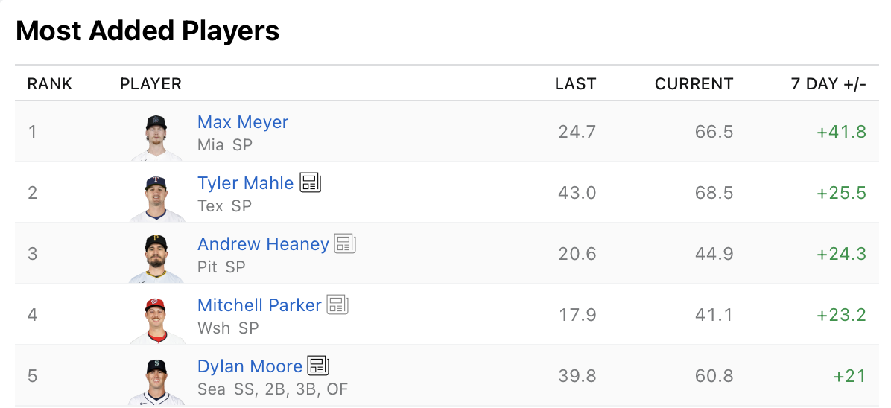This screenshot has height=408, width=891.
Task: Open the news icon beside Tyler Mahle
Action: 310,183
